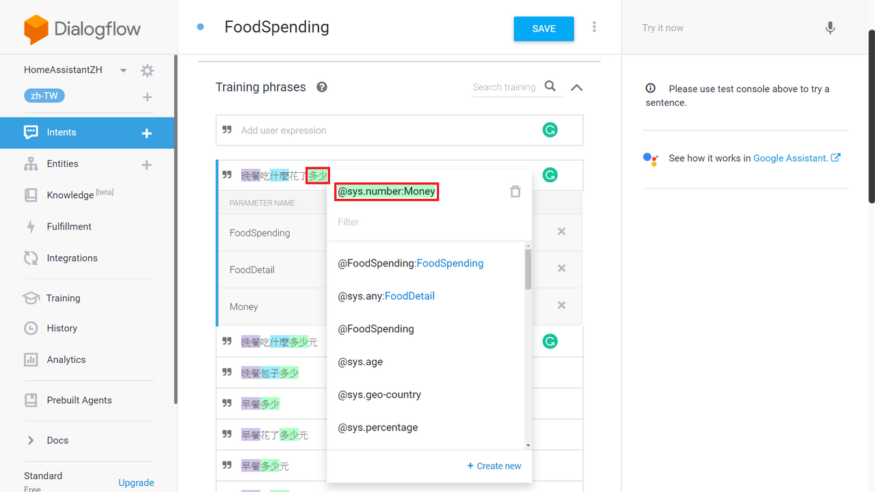Click the Integrations sync icon
875x492 pixels.
point(31,258)
